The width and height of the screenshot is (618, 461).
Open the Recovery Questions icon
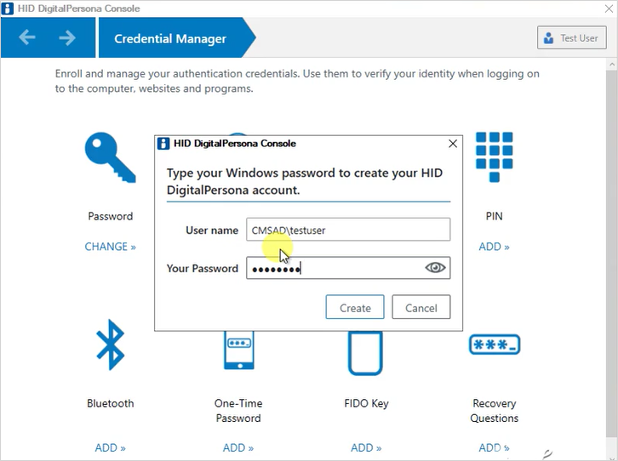[494, 345]
